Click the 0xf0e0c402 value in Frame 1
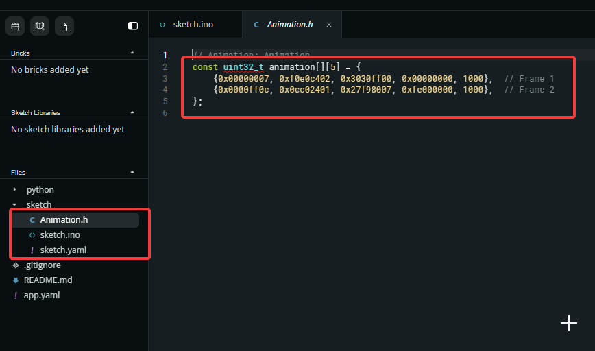Screen dimensions: 595x351 [305, 79]
